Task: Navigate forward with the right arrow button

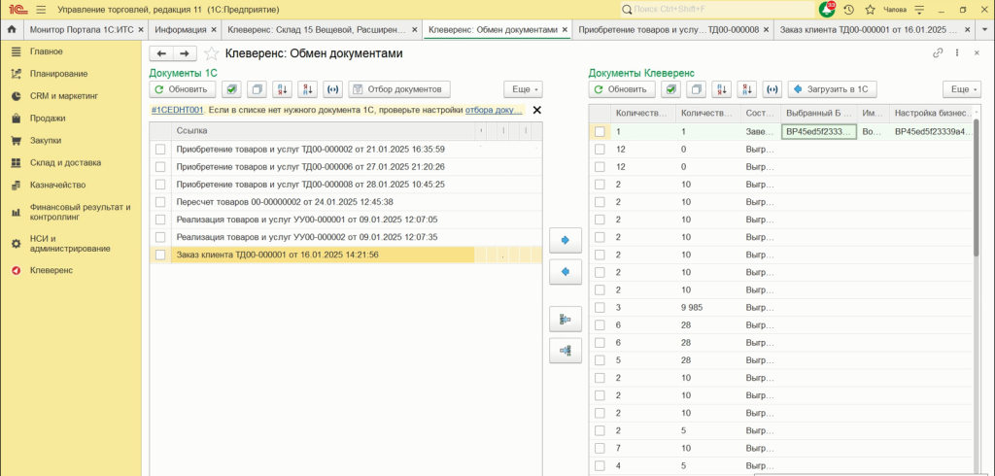Action: pyautogui.click(x=185, y=54)
